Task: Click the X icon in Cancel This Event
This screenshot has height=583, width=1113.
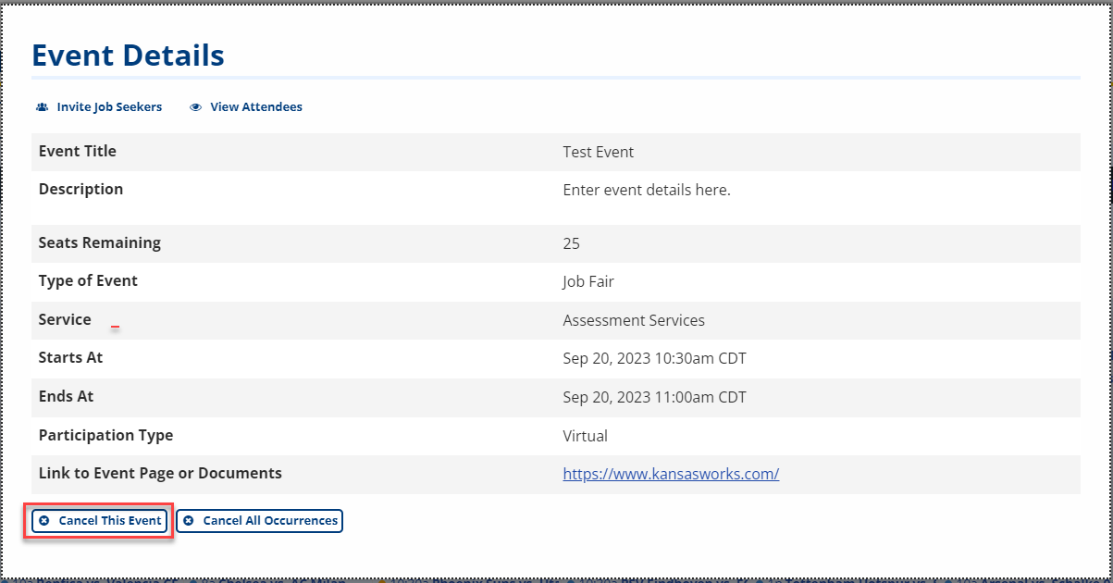Action: [x=44, y=521]
